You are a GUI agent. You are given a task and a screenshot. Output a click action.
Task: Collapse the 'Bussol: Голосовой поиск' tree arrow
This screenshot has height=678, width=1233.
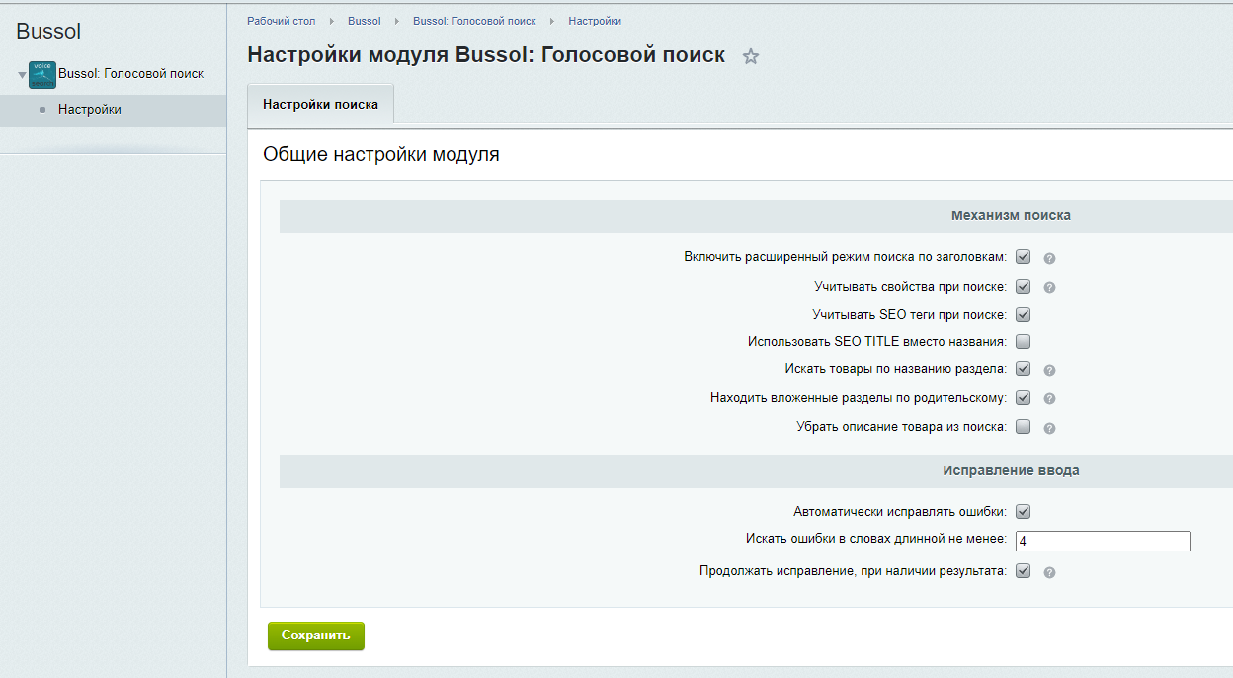22,75
